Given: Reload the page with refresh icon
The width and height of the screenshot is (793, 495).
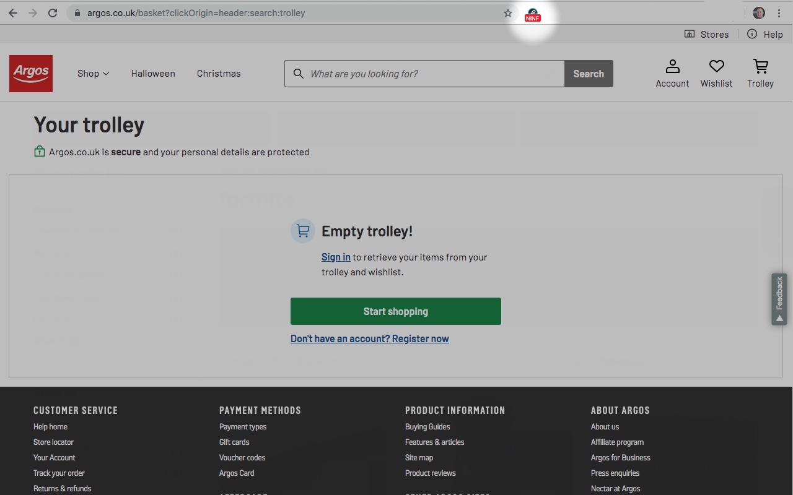Looking at the screenshot, I should point(53,13).
